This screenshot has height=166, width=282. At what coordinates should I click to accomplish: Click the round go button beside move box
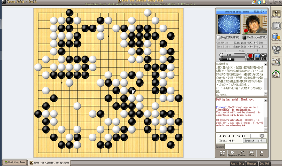[x=262, y=136]
